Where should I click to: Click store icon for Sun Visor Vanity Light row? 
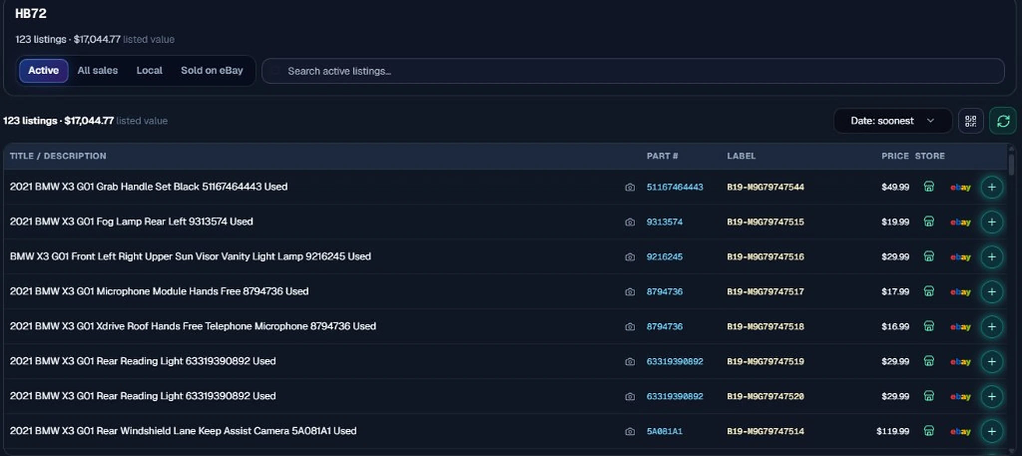(x=929, y=256)
